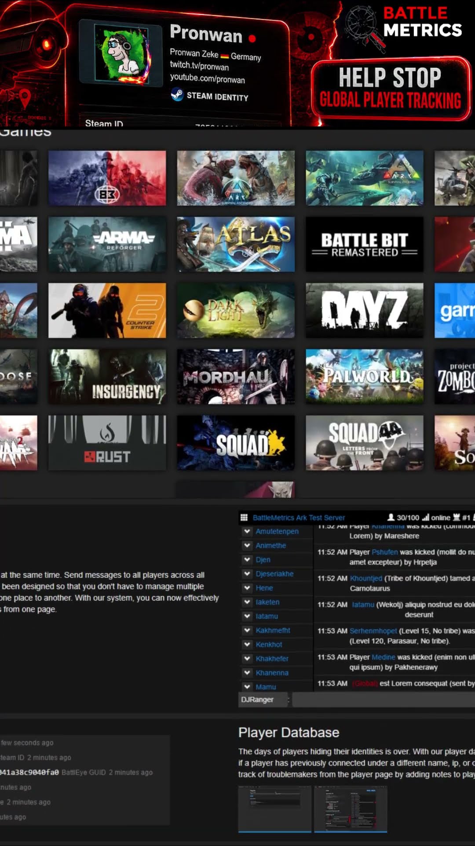Image resolution: width=475 pixels, height=846 pixels.
Task: Select the ARK Survival Ascended game tile
Action: [x=236, y=178]
